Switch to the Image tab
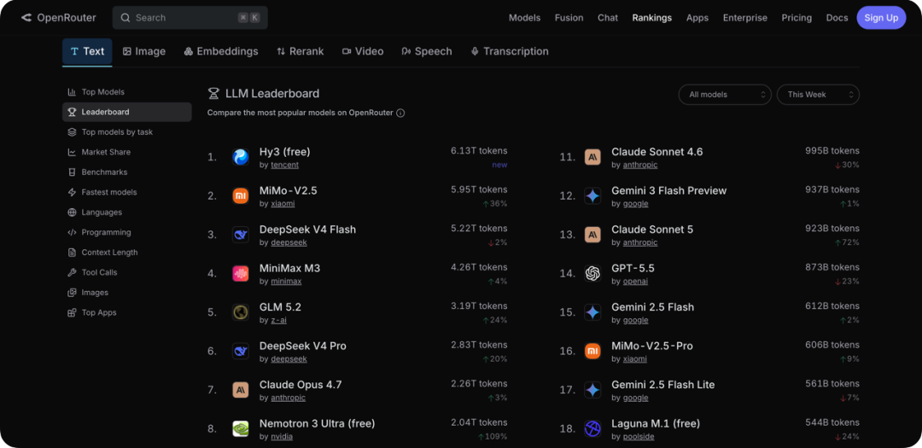Image resolution: width=922 pixels, height=448 pixels. [144, 51]
